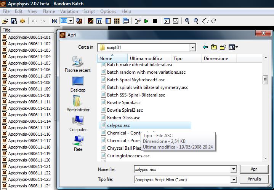Click the Apri button
The width and height of the screenshot is (274, 190).
click(x=254, y=169)
